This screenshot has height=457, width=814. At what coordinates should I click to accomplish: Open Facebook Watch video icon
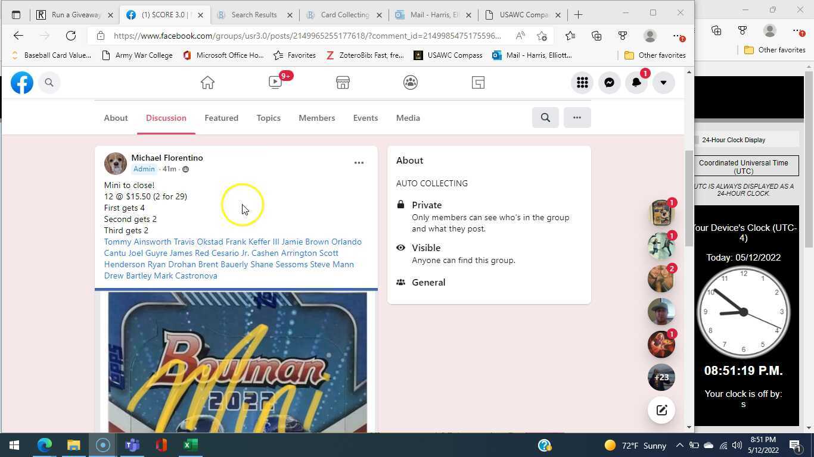(x=275, y=83)
